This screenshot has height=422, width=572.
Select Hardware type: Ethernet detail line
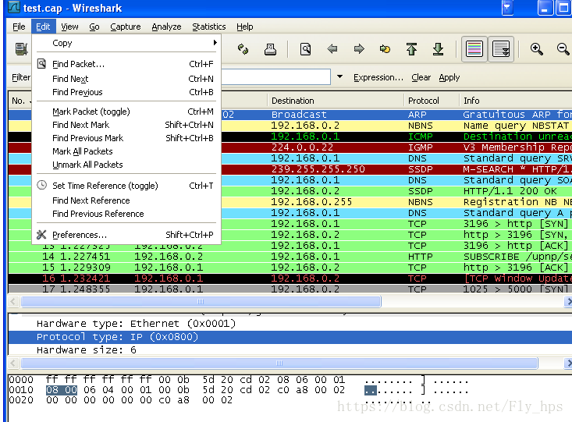pyautogui.click(x=136, y=324)
